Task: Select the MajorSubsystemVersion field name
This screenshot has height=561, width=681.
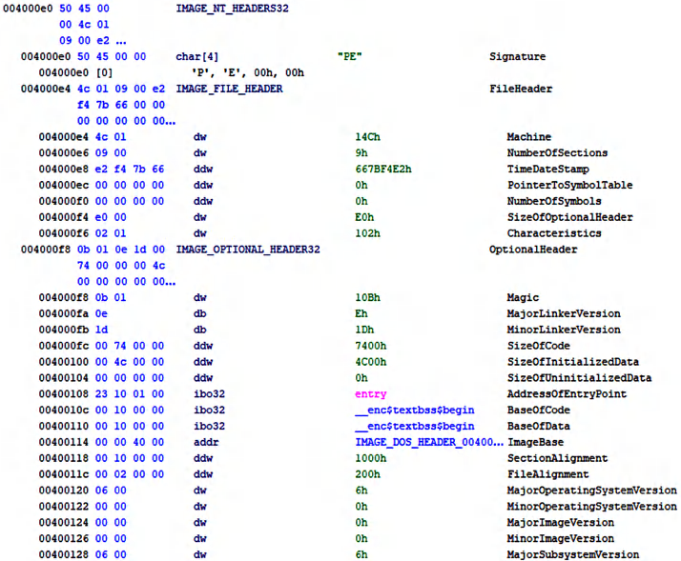Action: click(572, 554)
